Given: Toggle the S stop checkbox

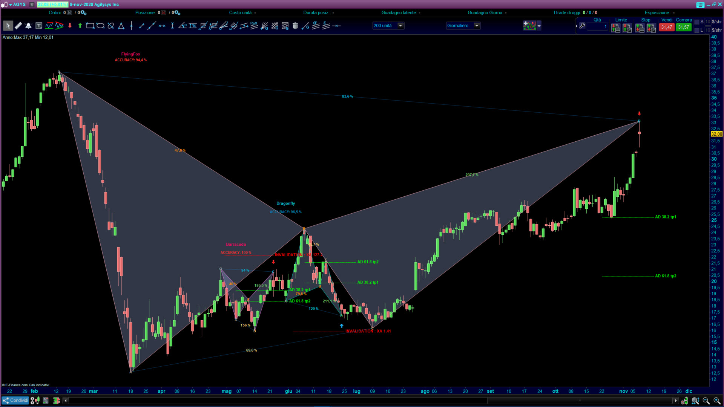Looking at the screenshot, I should [x=697, y=22].
